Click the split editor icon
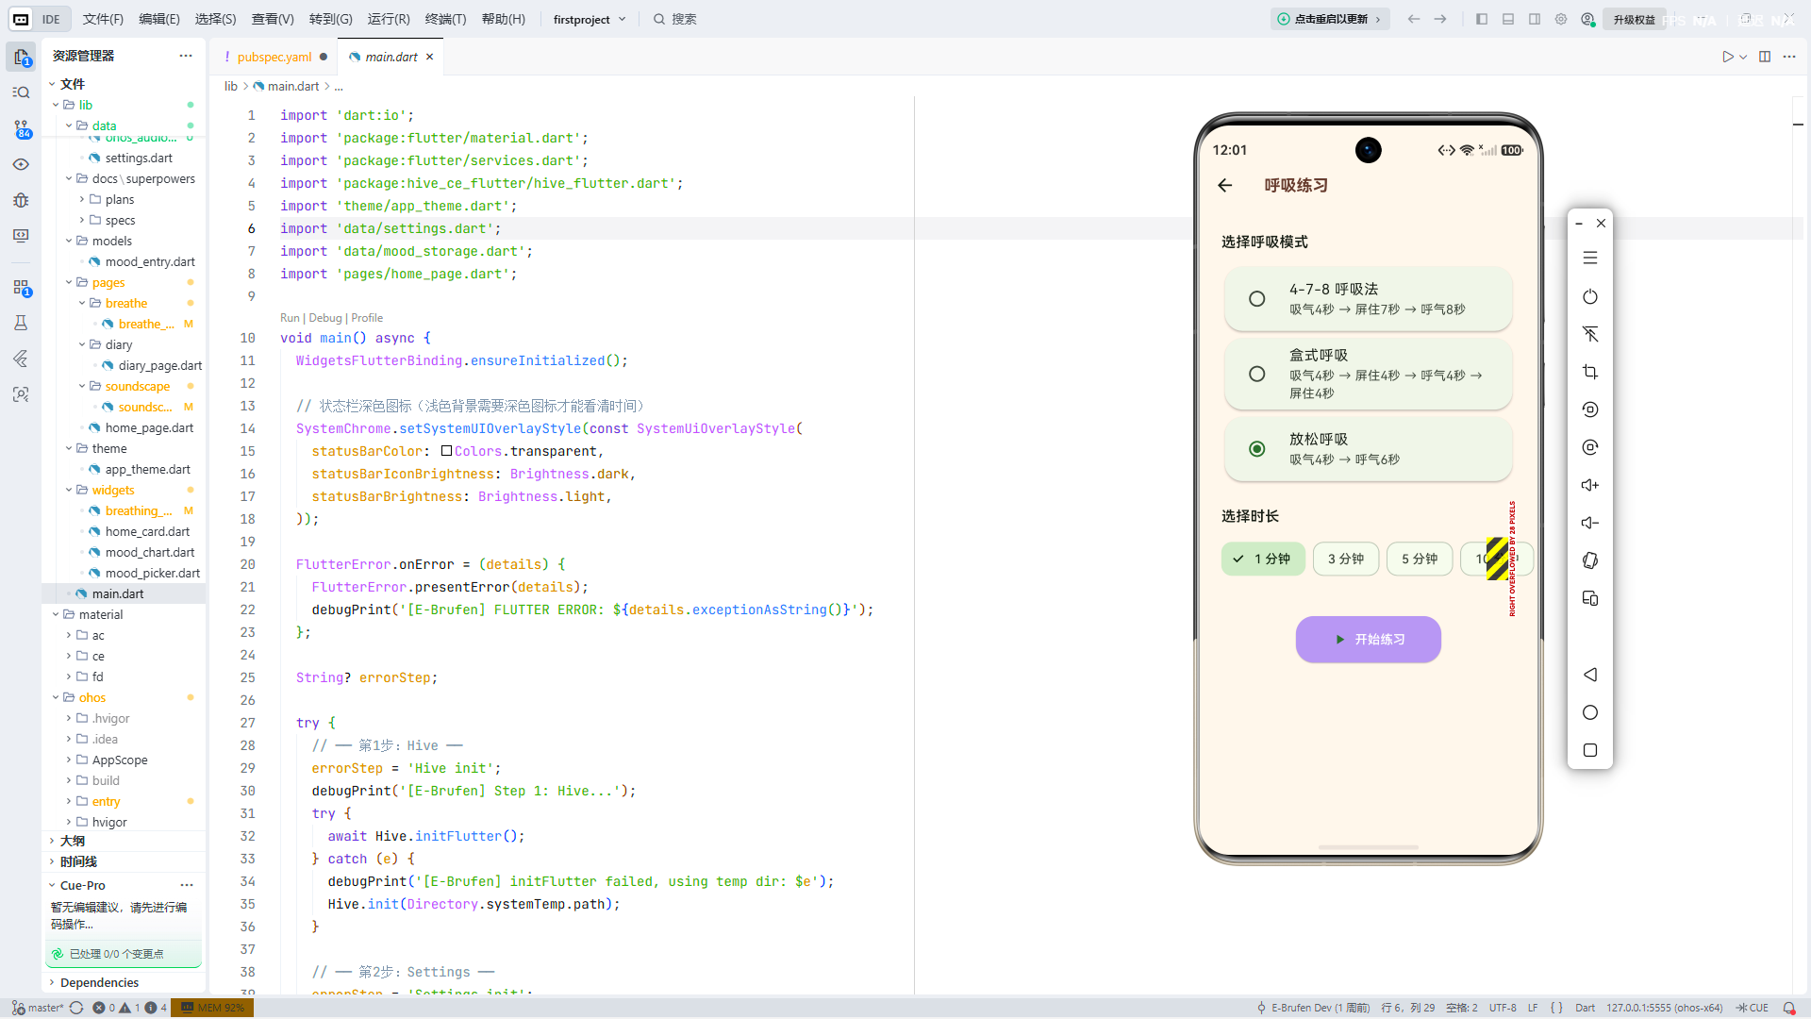This screenshot has width=1811, height=1019. [1765, 57]
